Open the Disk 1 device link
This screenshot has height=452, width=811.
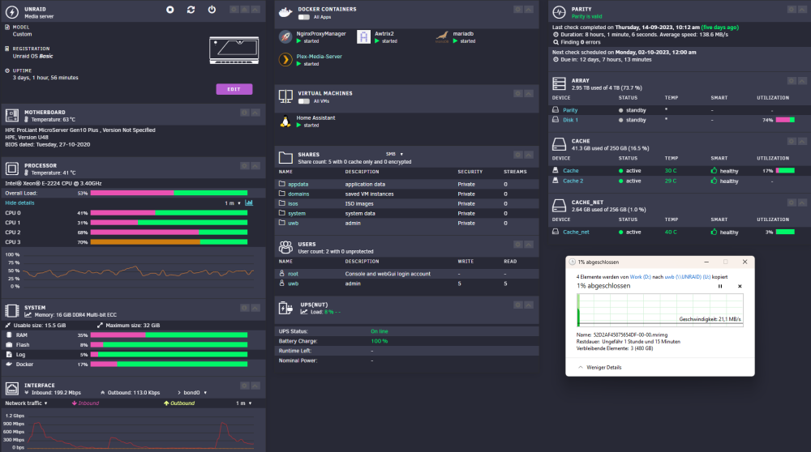(x=570, y=120)
